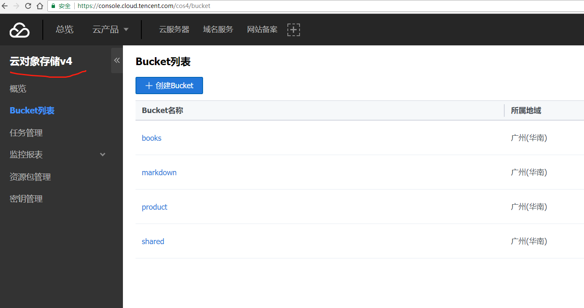Open the console apps grid icon
Viewport: 584px width, 308px height.
click(294, 29)
